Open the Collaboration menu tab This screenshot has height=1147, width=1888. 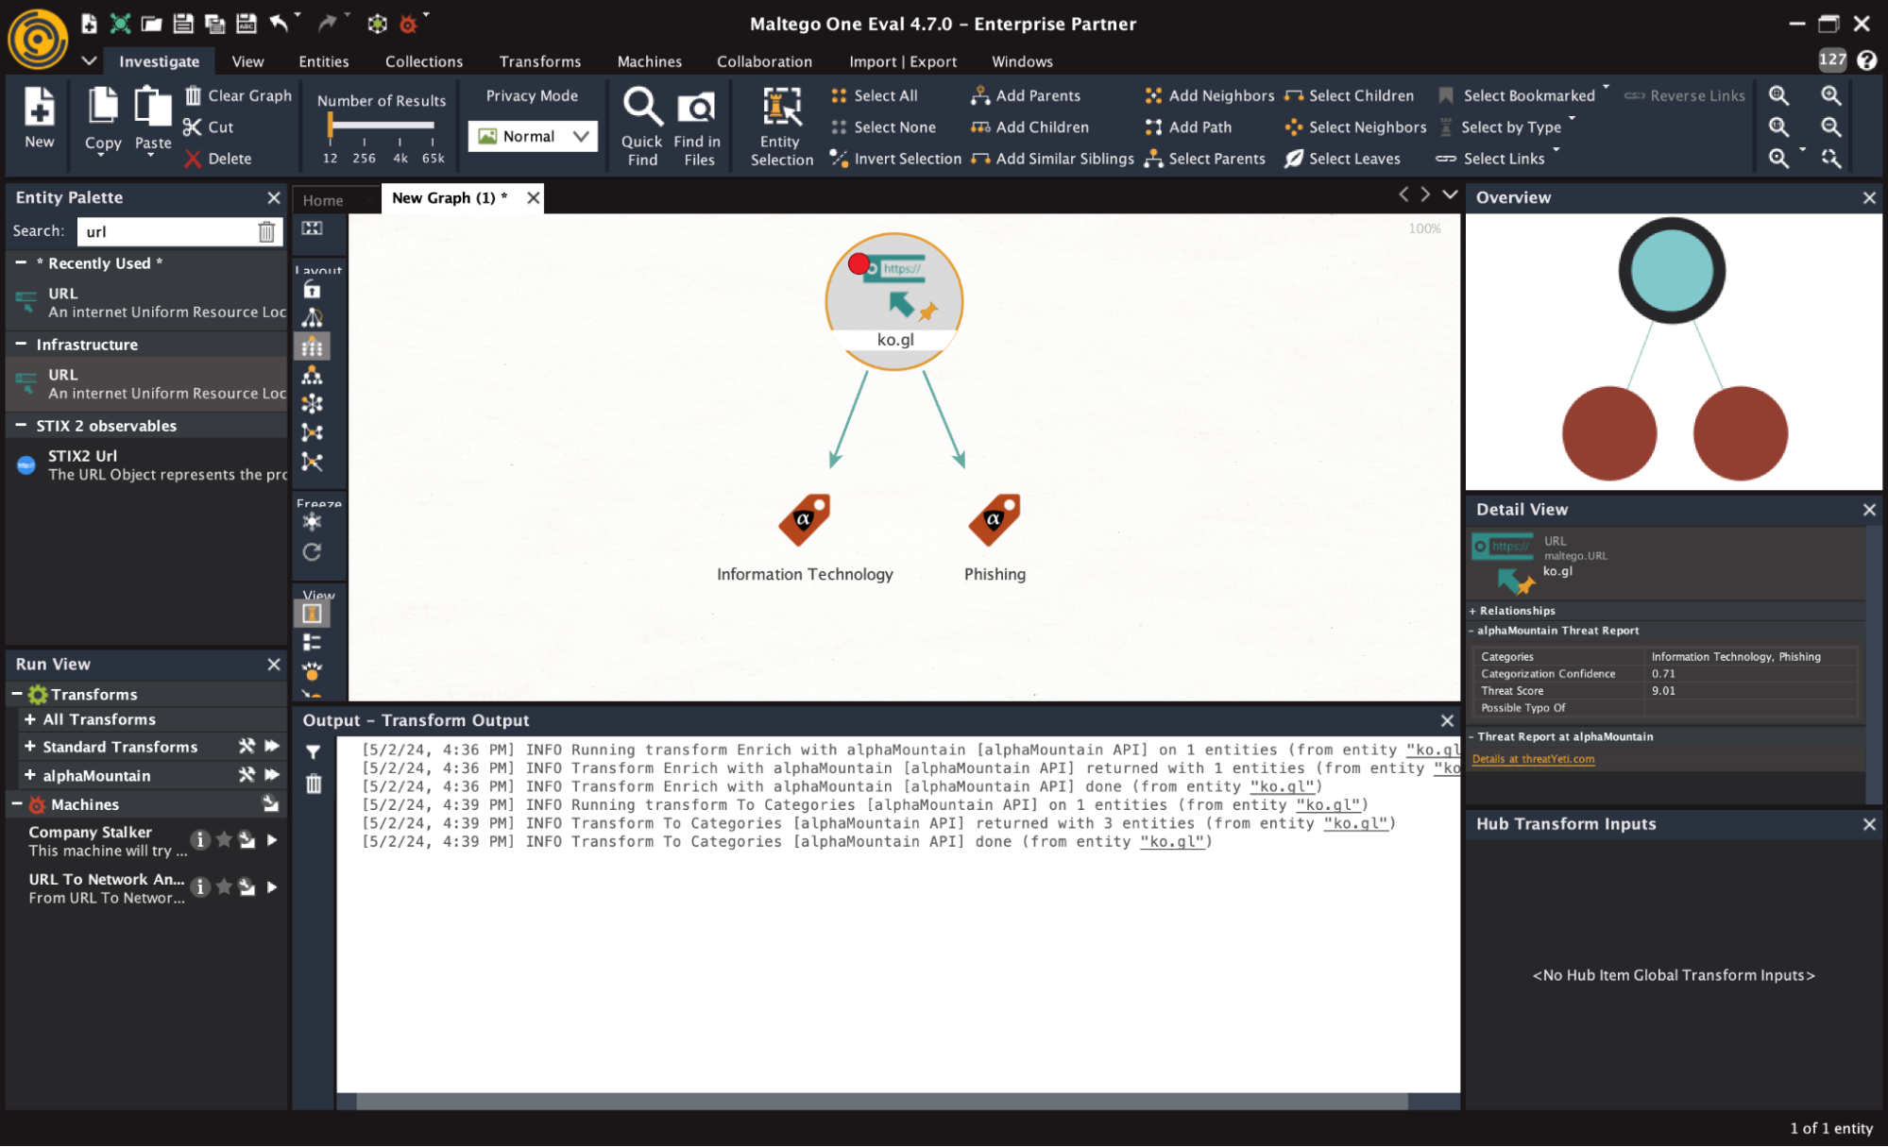pos(764,61)
